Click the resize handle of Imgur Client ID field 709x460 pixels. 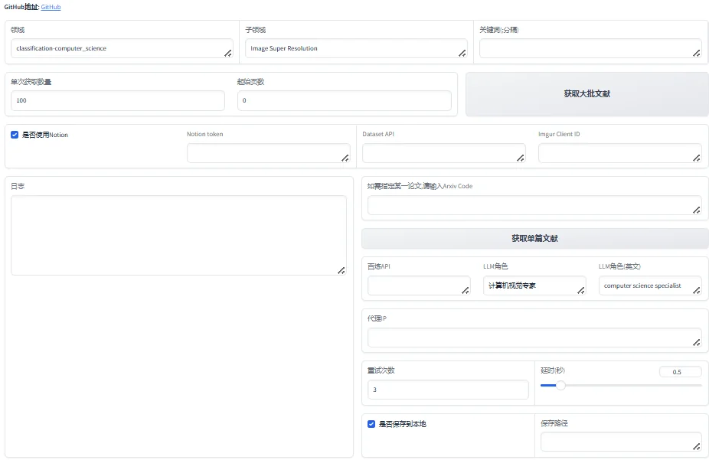(x=696, y=158)
